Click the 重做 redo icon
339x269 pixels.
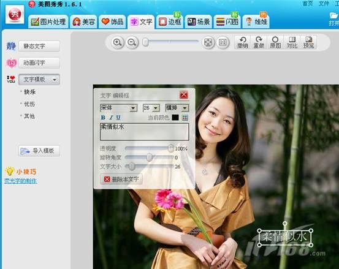(259, 42)
